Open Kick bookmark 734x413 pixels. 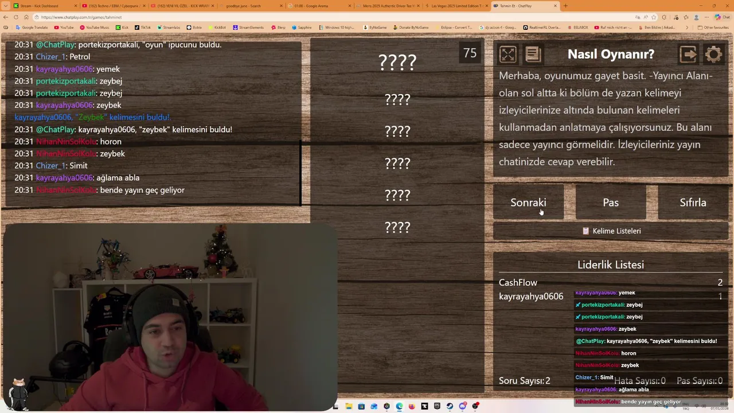point(122,28)
